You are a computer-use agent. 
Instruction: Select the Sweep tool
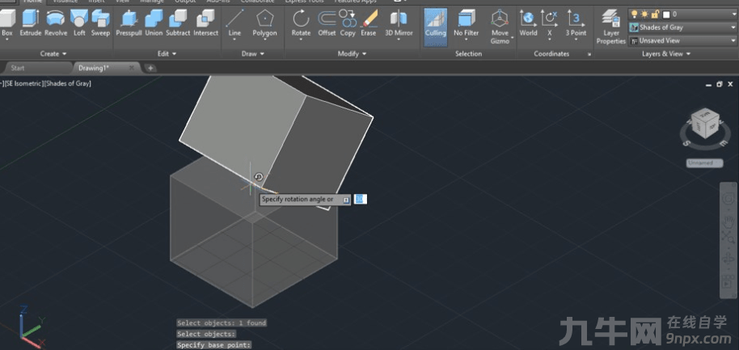(100, 23)
